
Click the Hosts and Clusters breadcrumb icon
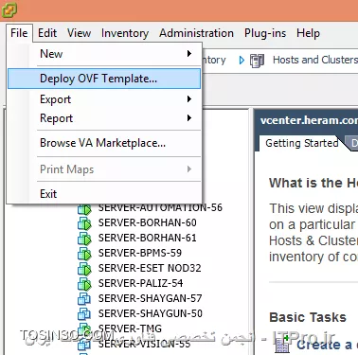(257, 61)
